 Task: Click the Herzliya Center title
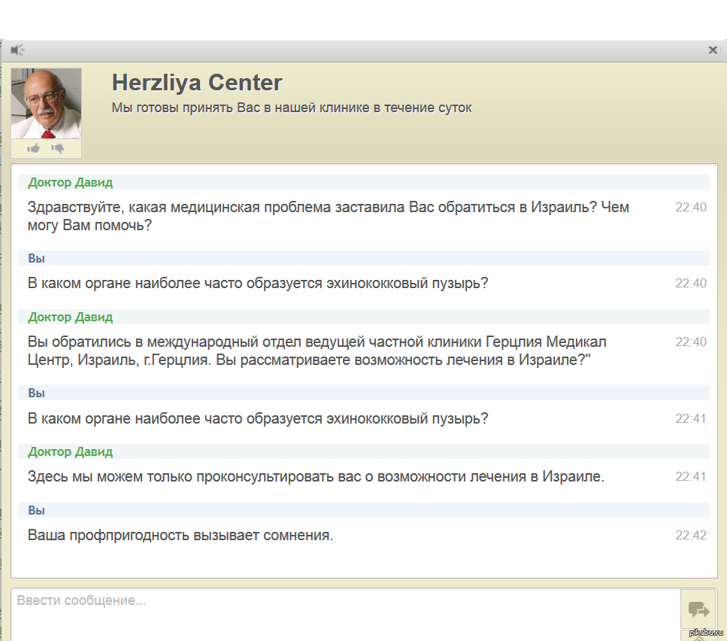click(197, 83)
